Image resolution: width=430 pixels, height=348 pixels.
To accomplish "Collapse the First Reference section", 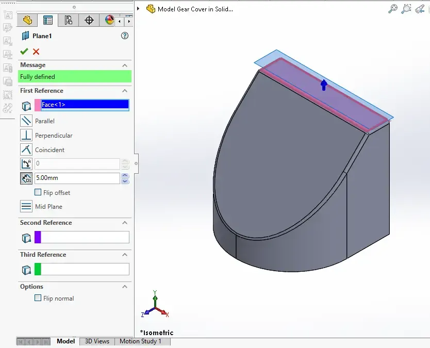I will coord(125,91).
